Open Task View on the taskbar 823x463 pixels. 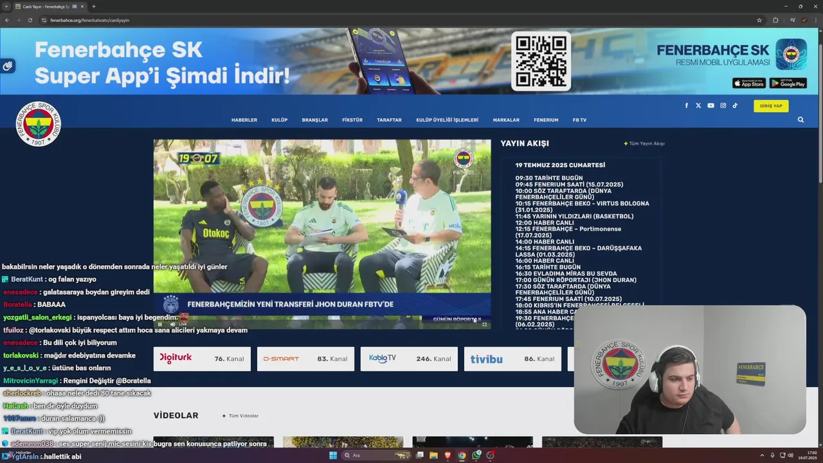click(x=419, y=455)
